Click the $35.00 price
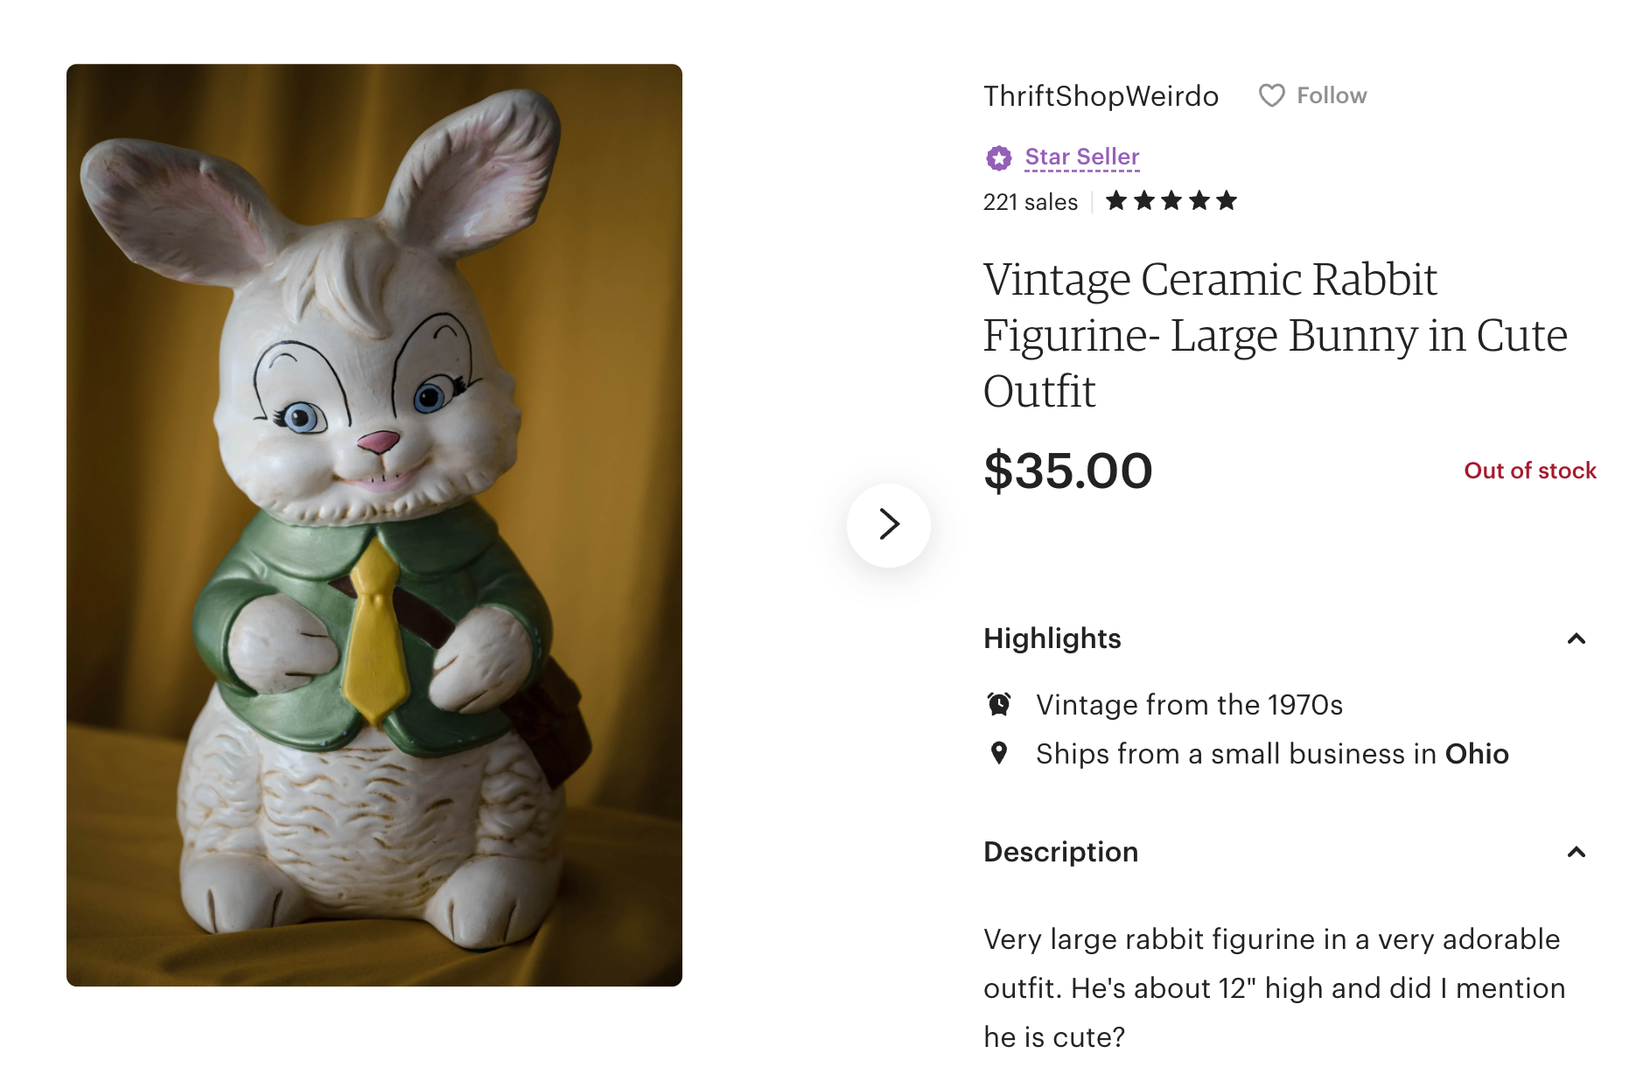This screenshot has height=1067, width=1636. [1067, 471]
